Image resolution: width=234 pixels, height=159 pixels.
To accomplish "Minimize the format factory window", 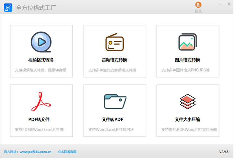I will pyautogui.click(x=221, y=4).
